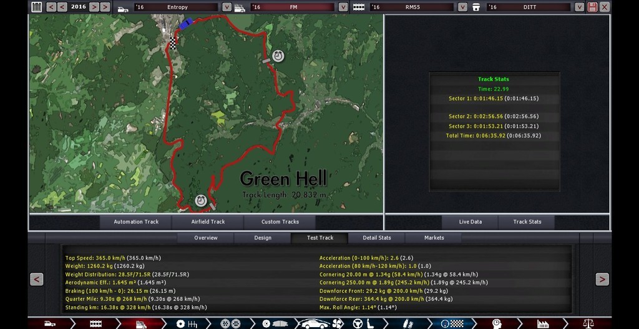Open the factory icon in the bottom bar

[543, 323]
